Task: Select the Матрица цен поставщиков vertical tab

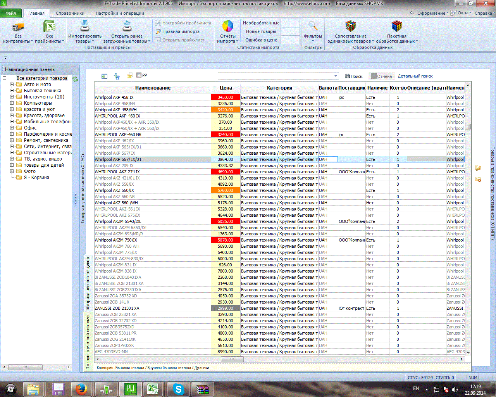Action: tap(88, 283)
